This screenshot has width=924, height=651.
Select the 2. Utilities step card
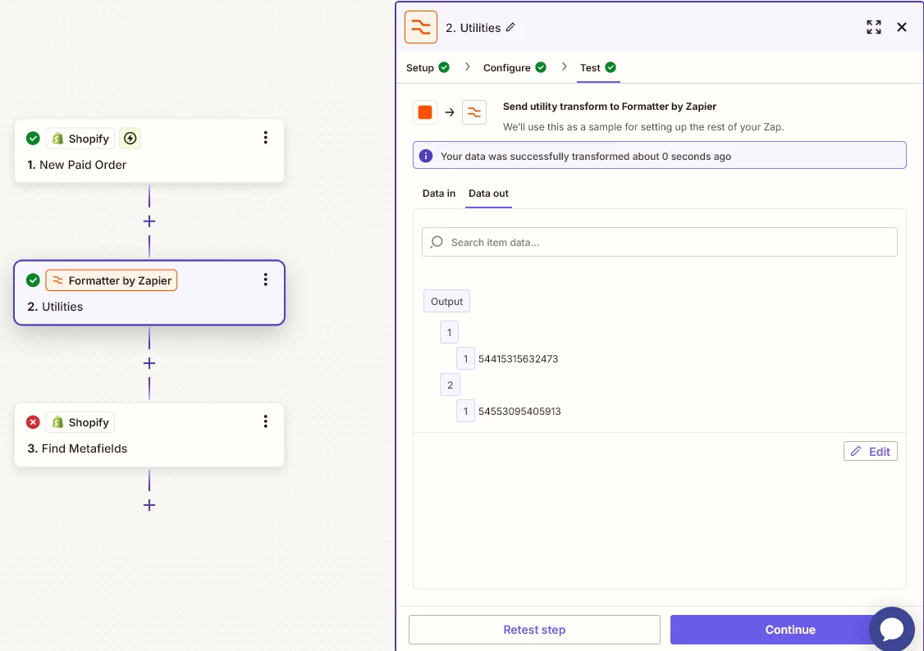149,293
